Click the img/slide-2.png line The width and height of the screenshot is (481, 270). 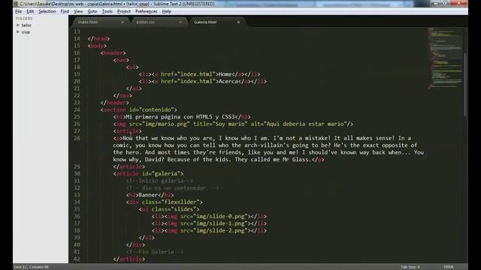pyautogui.click(x=209, y=230)
